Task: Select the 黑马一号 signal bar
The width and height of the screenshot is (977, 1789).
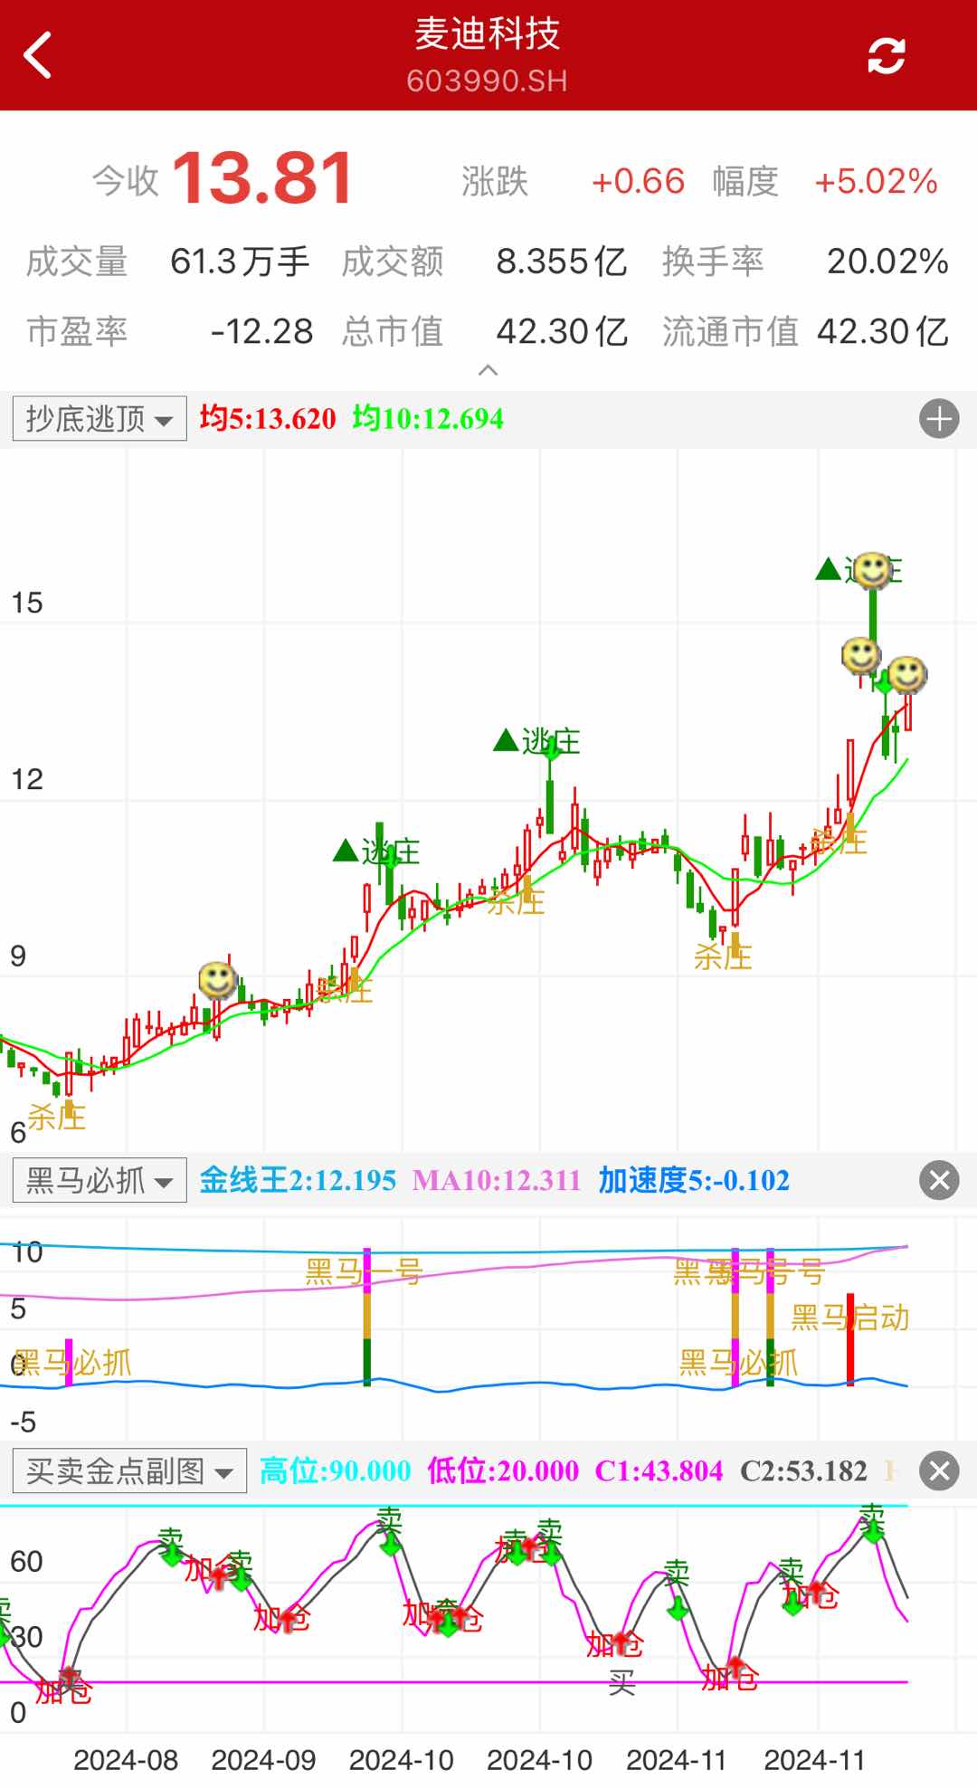Action: [x=367, y=1317]
